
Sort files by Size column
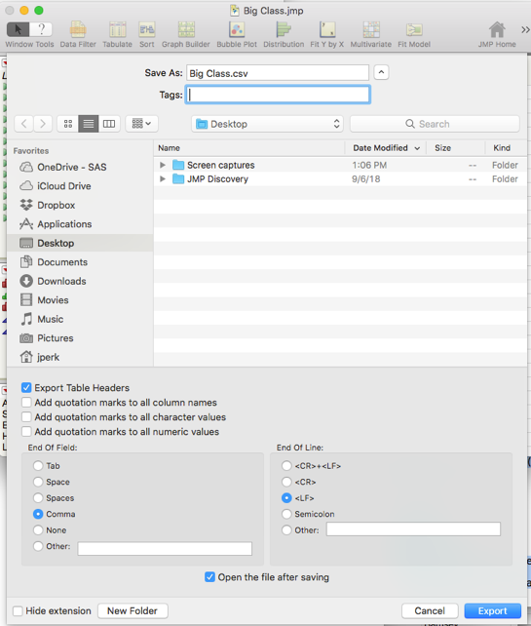(456, 148)
